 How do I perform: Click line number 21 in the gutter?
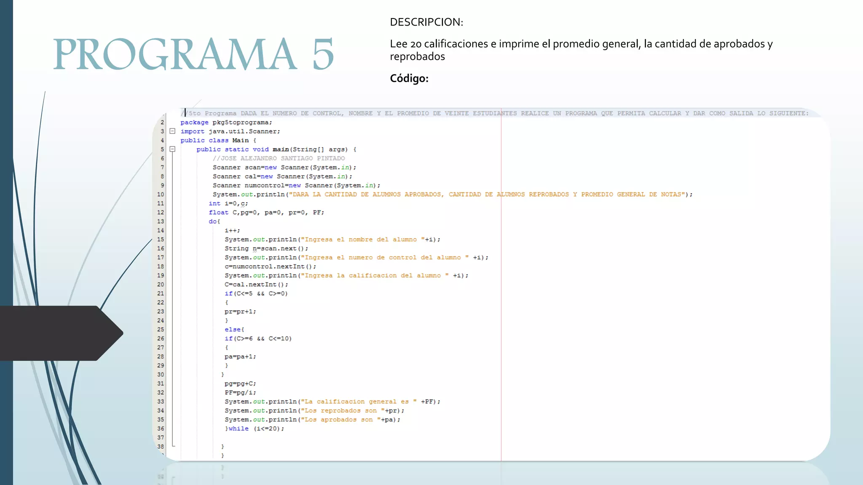(161, 293)
